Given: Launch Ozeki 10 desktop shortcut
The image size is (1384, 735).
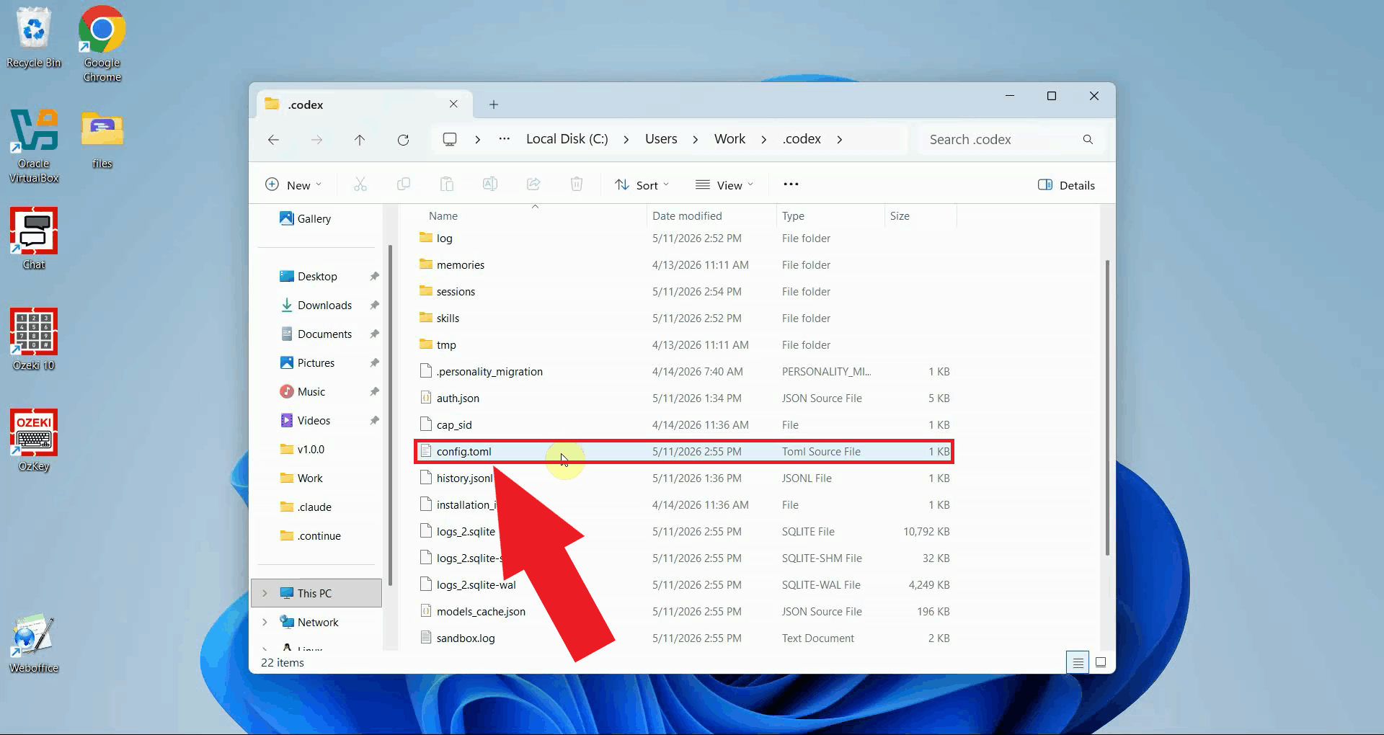Looking at the screenshot, I should (34, 339).
